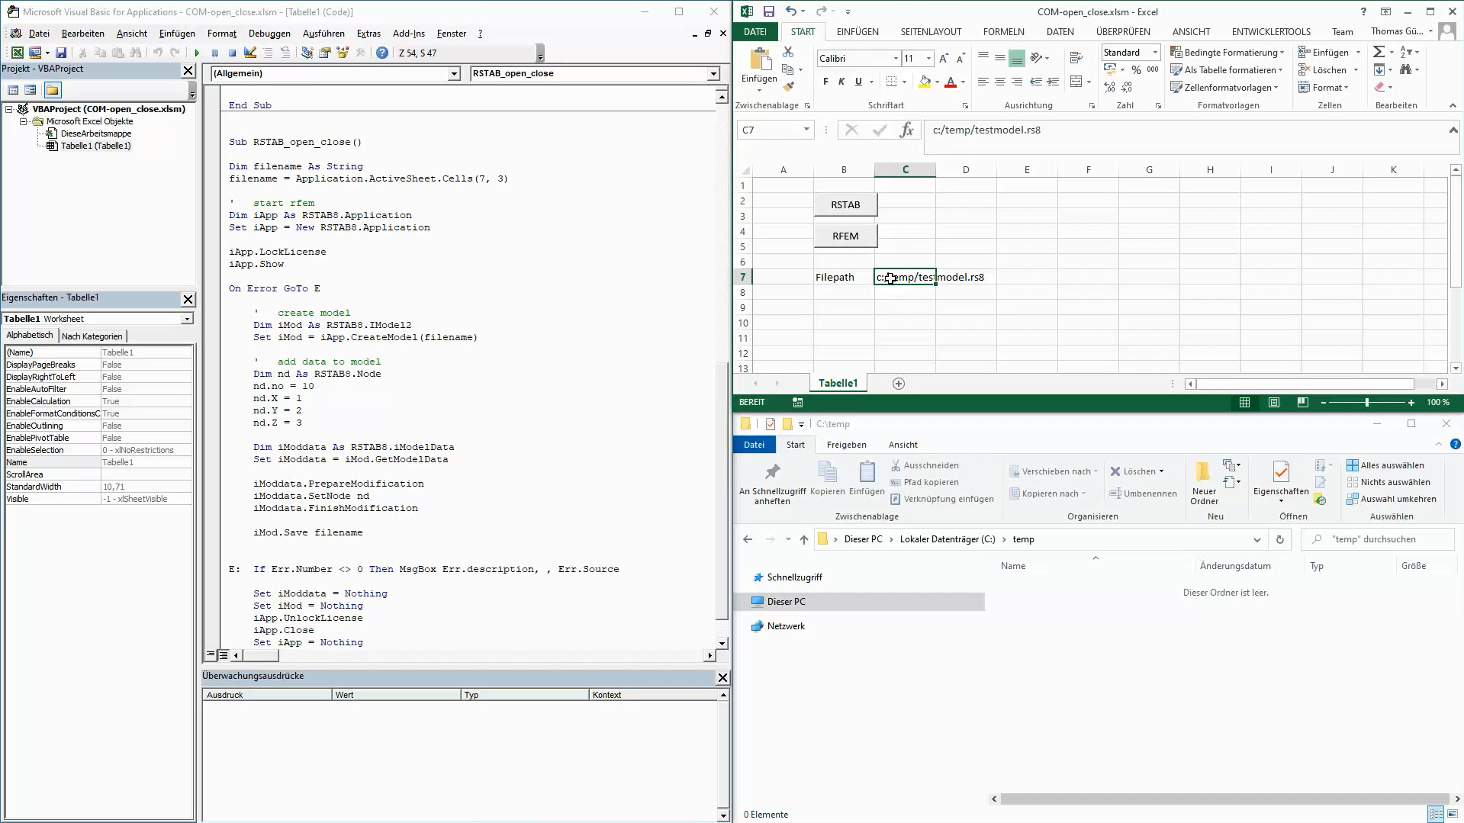Pause execution with the Break icon
This screenshot has height=823, width=1464.
(214, 53)
